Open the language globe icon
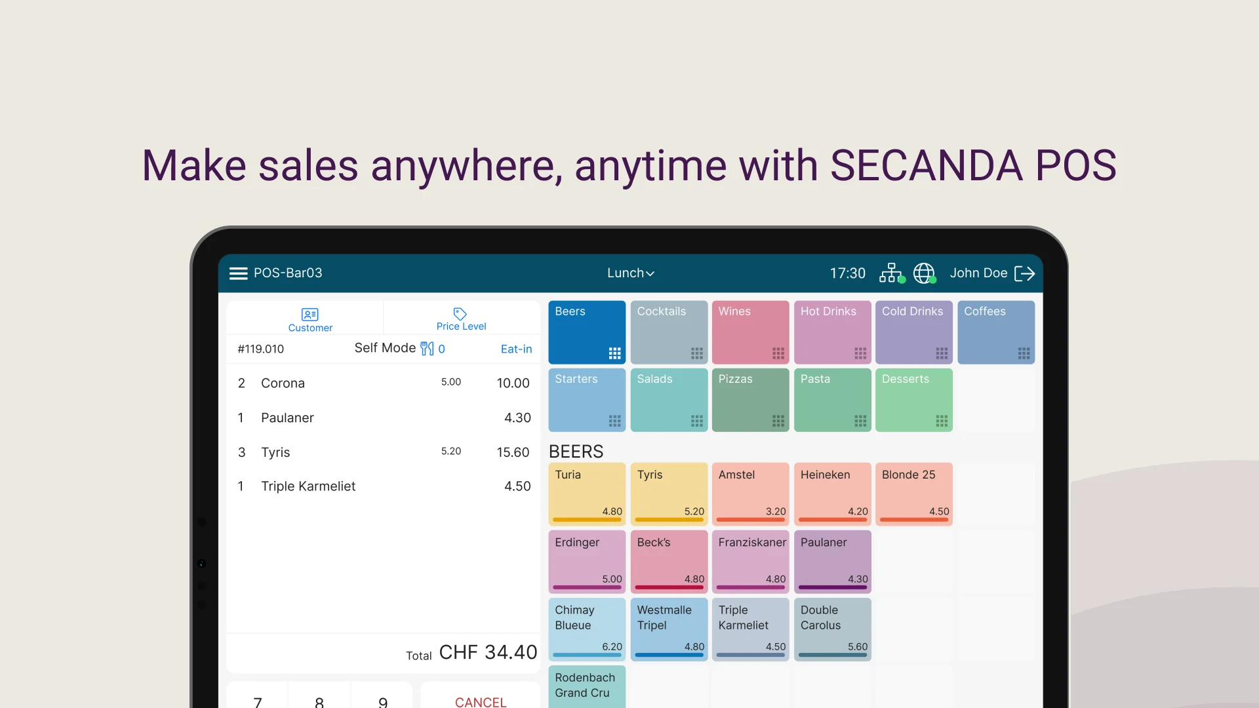The height and width of the screenshot is (708, 1259). tap(924, 273)
